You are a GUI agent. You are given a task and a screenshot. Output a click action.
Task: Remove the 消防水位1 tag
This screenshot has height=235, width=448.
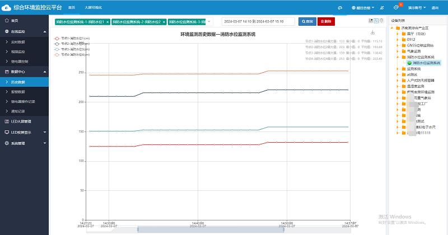[x=108, y=21]
